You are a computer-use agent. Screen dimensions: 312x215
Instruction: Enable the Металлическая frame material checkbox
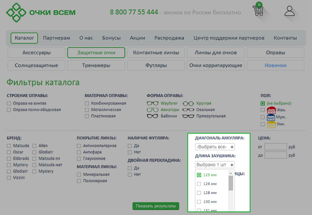click(x=87, y=110)
